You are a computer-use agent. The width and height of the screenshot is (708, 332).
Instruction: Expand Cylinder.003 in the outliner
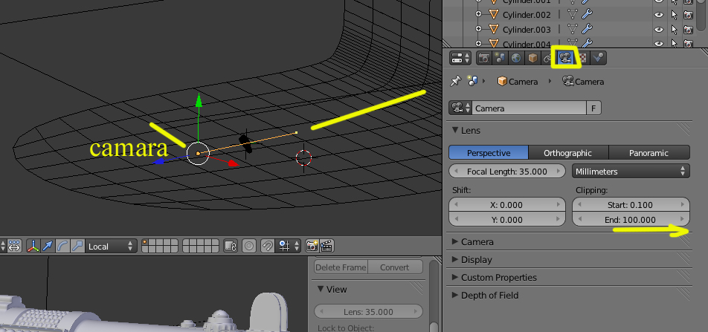click(x=479, y=29)
